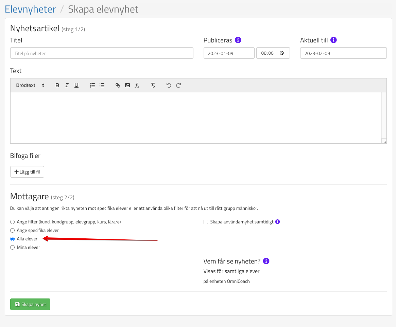Clear text formatting in editor
This screenshot has width=396, height=327.
(x=153, y=85)
